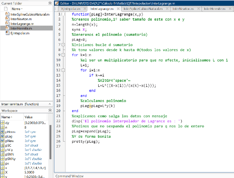Image resolution: width=234 pixels, height=178 pixels.
Task: Expand the InterHermite.m details panel chevron
Action: point(50,104)
